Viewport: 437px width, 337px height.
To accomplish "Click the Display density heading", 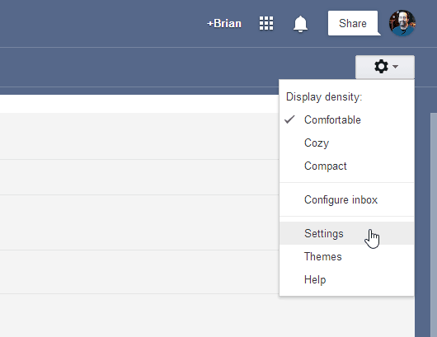I will [324, 97].
